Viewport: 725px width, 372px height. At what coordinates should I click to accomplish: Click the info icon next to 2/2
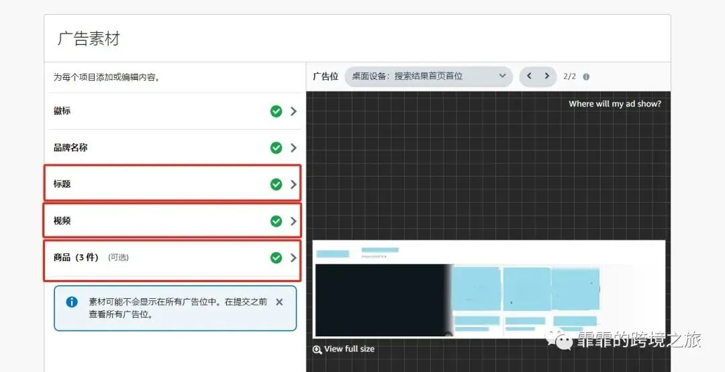tap(586, 77)
